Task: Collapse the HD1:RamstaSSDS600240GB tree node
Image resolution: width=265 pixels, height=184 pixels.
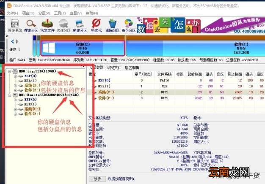Action: [10, 95]
